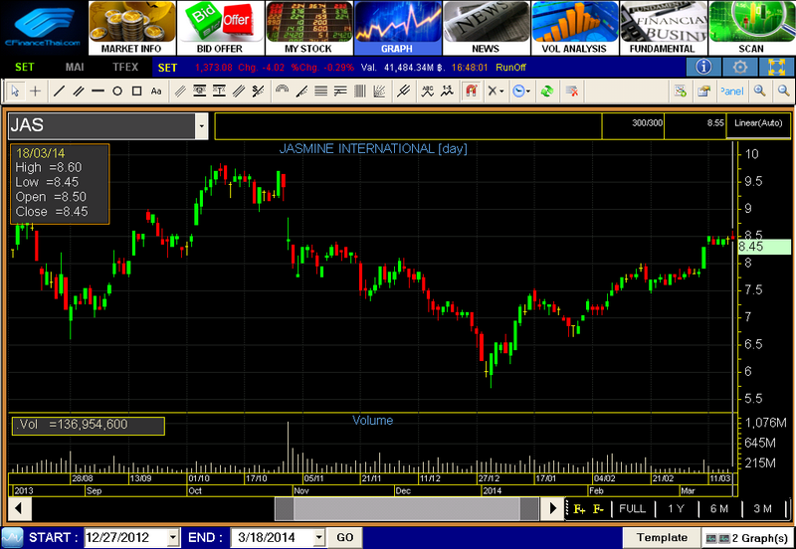Select the crosshair cursor tool
796x549 pixels.
point(35,91)
